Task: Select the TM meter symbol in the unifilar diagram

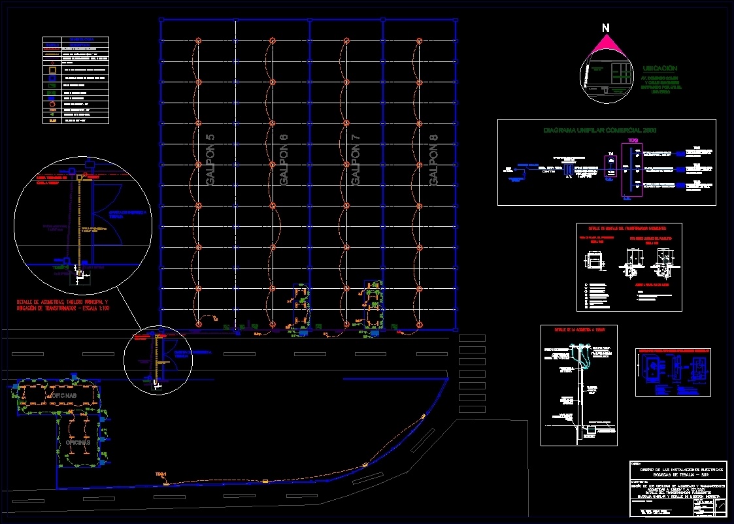Action: coord(610,160)
